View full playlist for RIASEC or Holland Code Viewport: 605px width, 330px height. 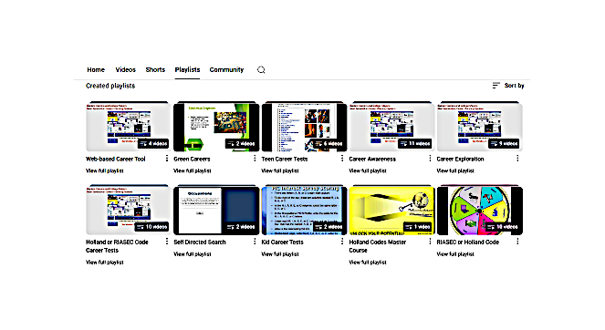tap(455, 254)
